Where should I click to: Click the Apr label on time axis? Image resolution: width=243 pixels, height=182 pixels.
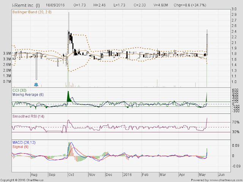(182, 175)
